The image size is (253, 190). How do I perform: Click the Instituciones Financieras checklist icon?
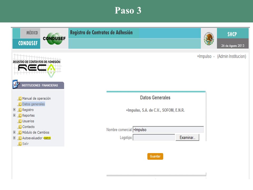16,84
